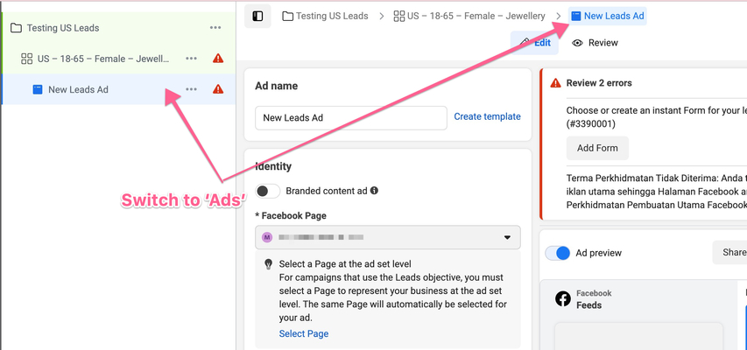Open more options for New Leads Ad

click(191, 89)
